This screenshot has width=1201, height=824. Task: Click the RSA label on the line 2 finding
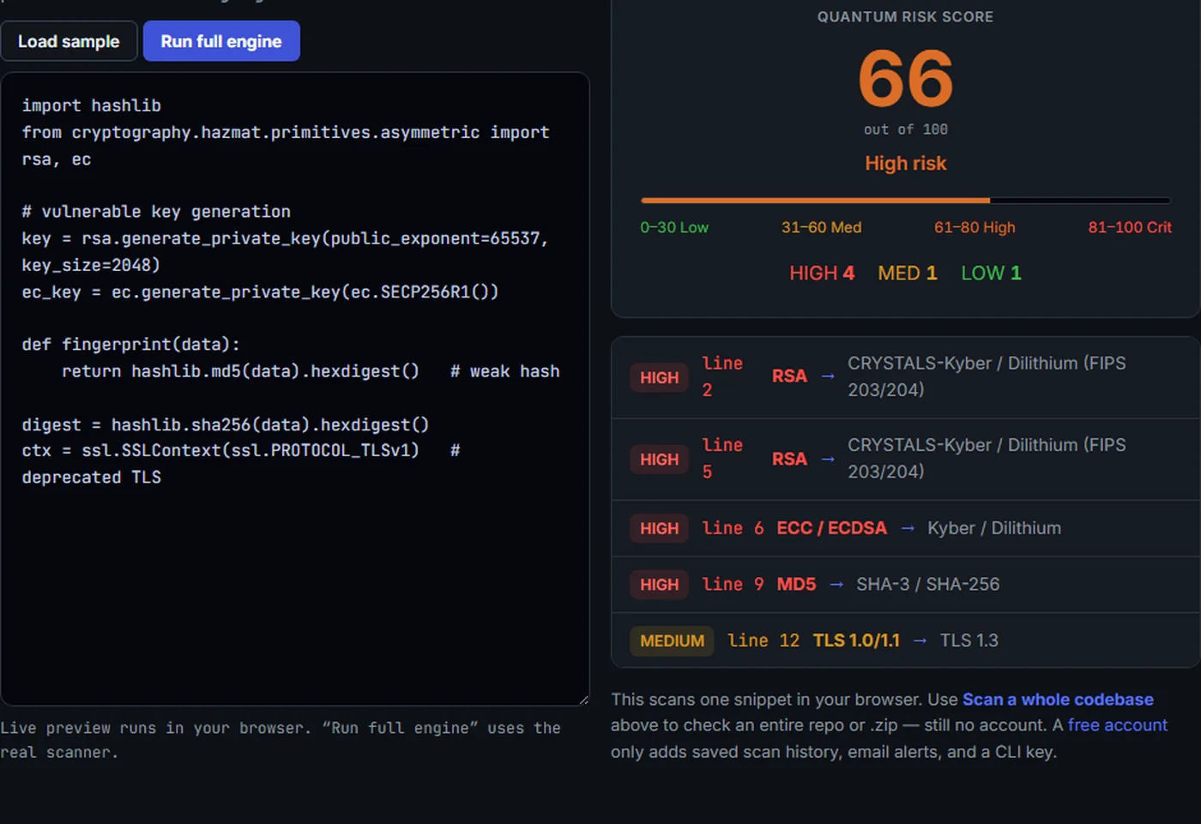tap(789, 376)
